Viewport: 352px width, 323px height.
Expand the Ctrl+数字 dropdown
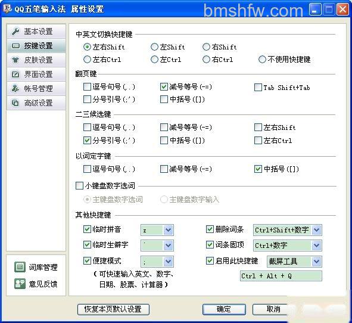tap(316, 246)
